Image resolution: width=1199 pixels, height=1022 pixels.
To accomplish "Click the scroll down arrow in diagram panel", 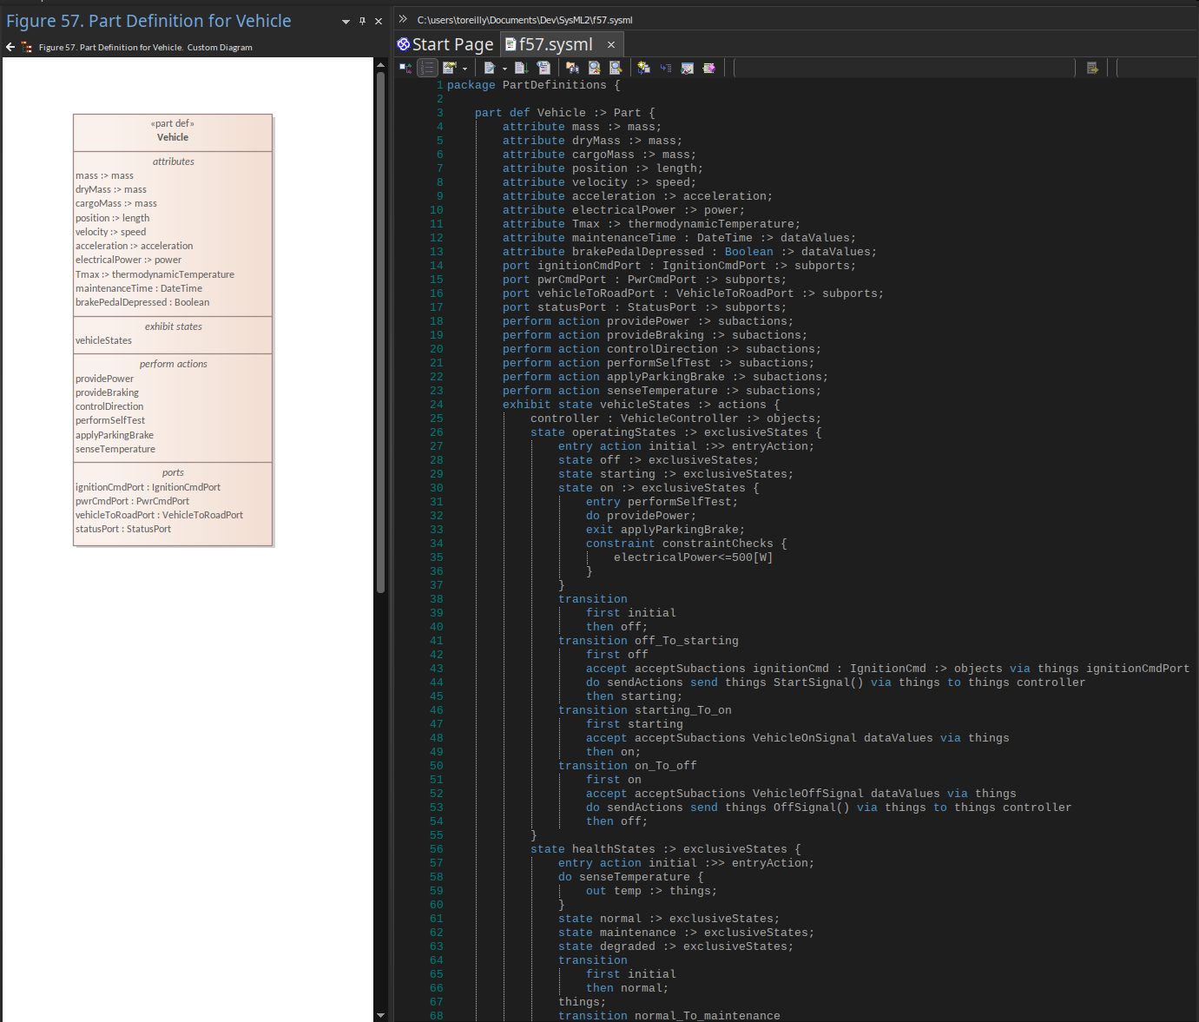I will click(380, 1015).
